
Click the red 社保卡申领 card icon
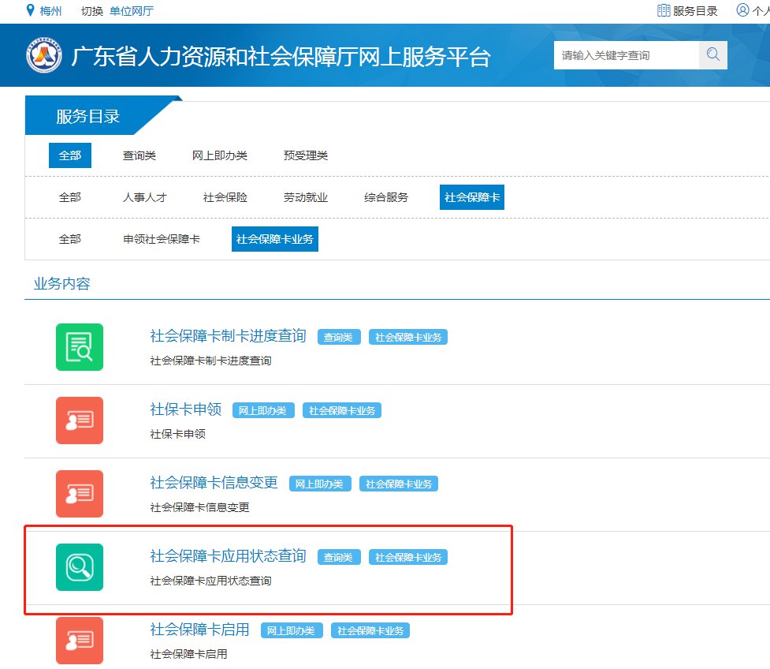(x=80, y=420)
